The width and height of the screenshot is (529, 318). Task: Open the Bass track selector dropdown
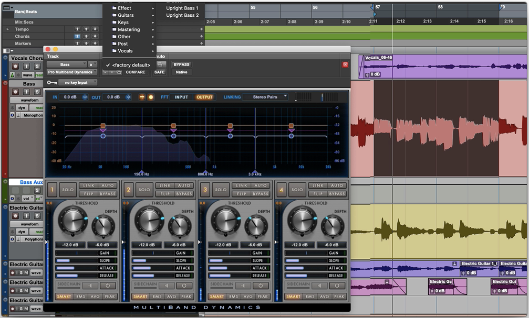coord(67,64)
